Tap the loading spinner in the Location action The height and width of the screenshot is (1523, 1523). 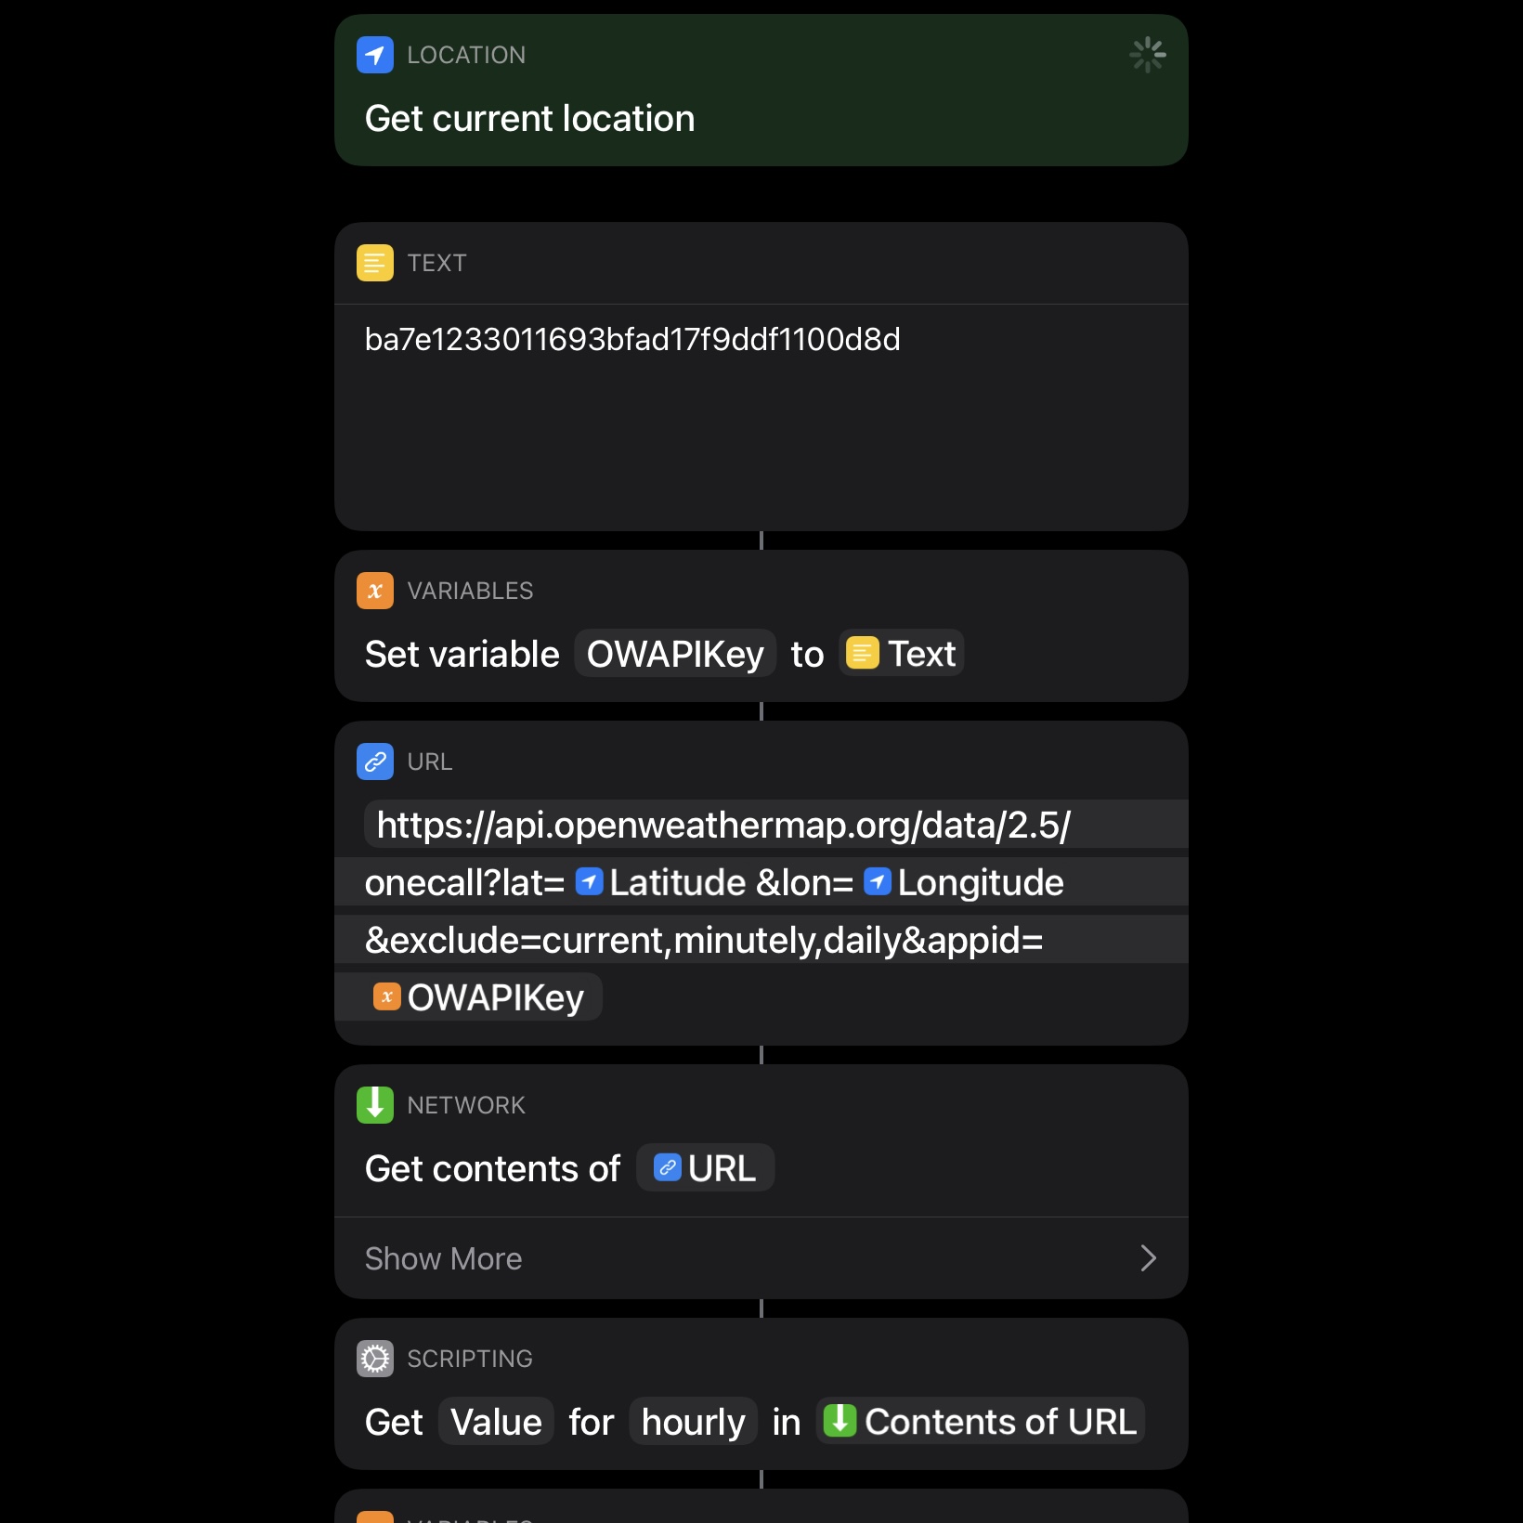[1148, 55]
